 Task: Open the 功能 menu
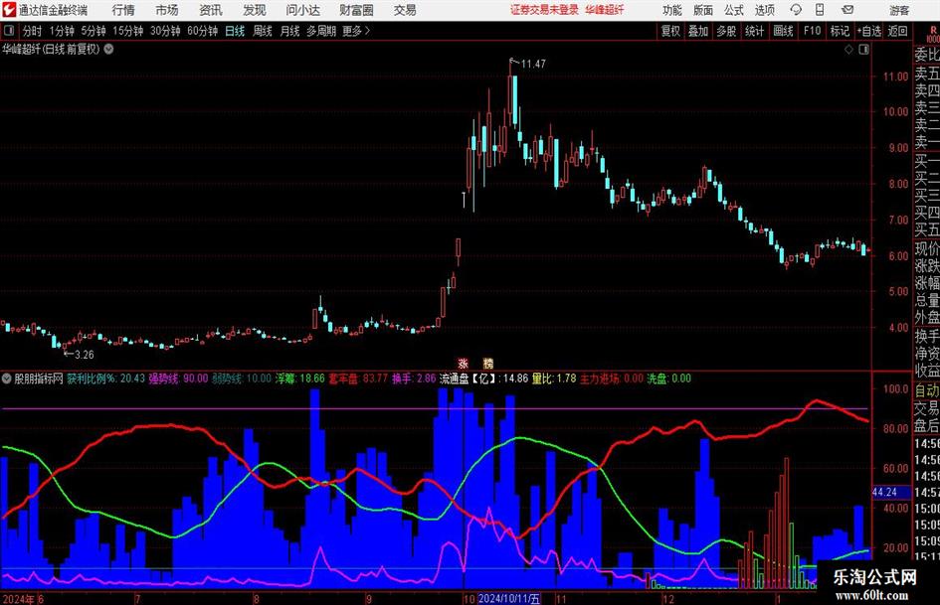coord(672,10)
